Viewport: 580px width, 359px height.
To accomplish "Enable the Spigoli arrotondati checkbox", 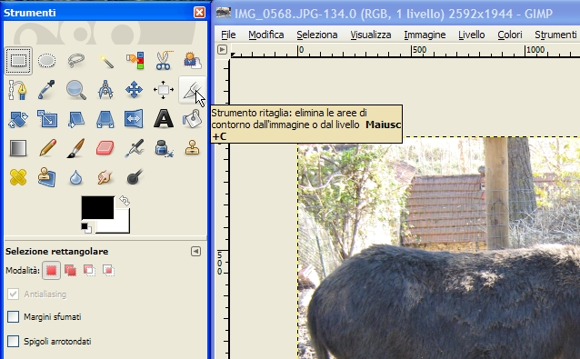I will 14,341.
